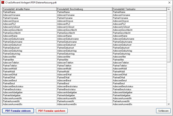Select AdressenTelefon in Textmarke column
This screenshot has height=116, width=173.
coord(139,63)
